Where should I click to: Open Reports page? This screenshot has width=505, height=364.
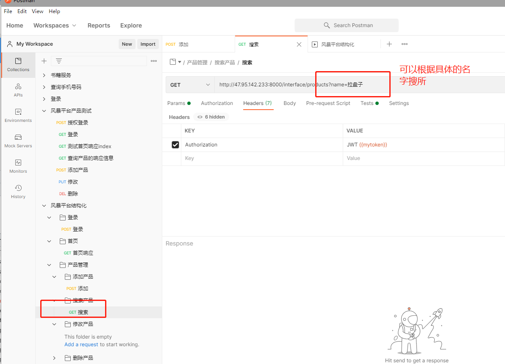pos(99,25)
